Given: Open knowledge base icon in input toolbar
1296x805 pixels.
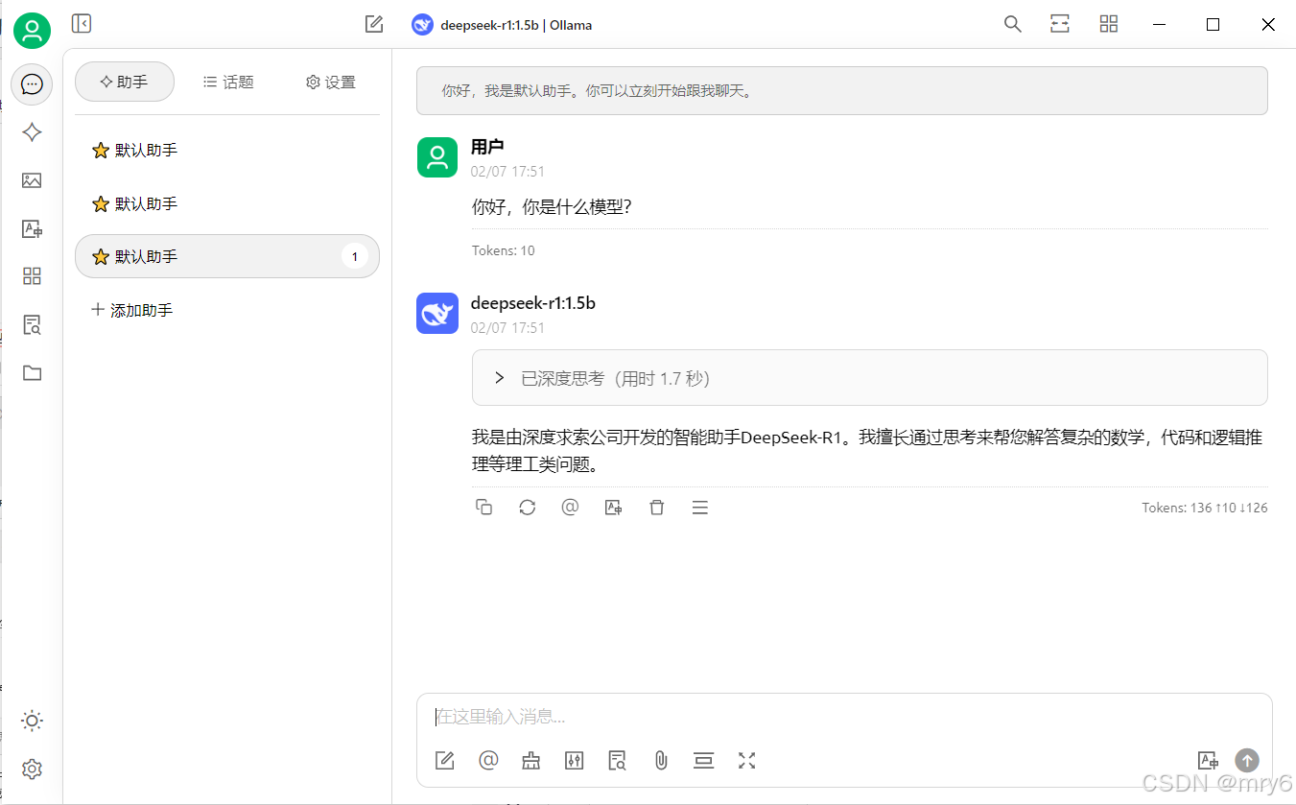Looking at the screenshot, I should (618, 761).
